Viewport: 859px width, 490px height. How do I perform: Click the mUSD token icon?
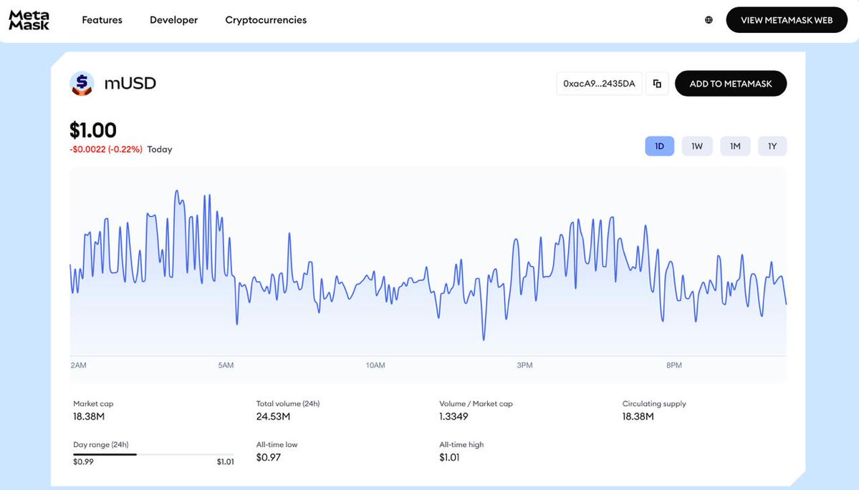click(x=82, y=84)
